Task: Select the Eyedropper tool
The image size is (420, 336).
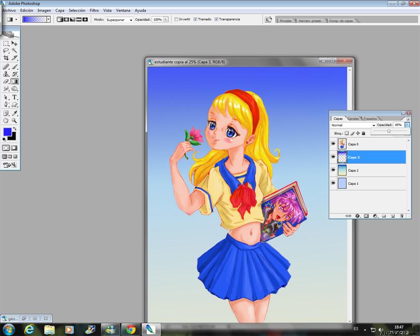Action: (x=14, y=113)
